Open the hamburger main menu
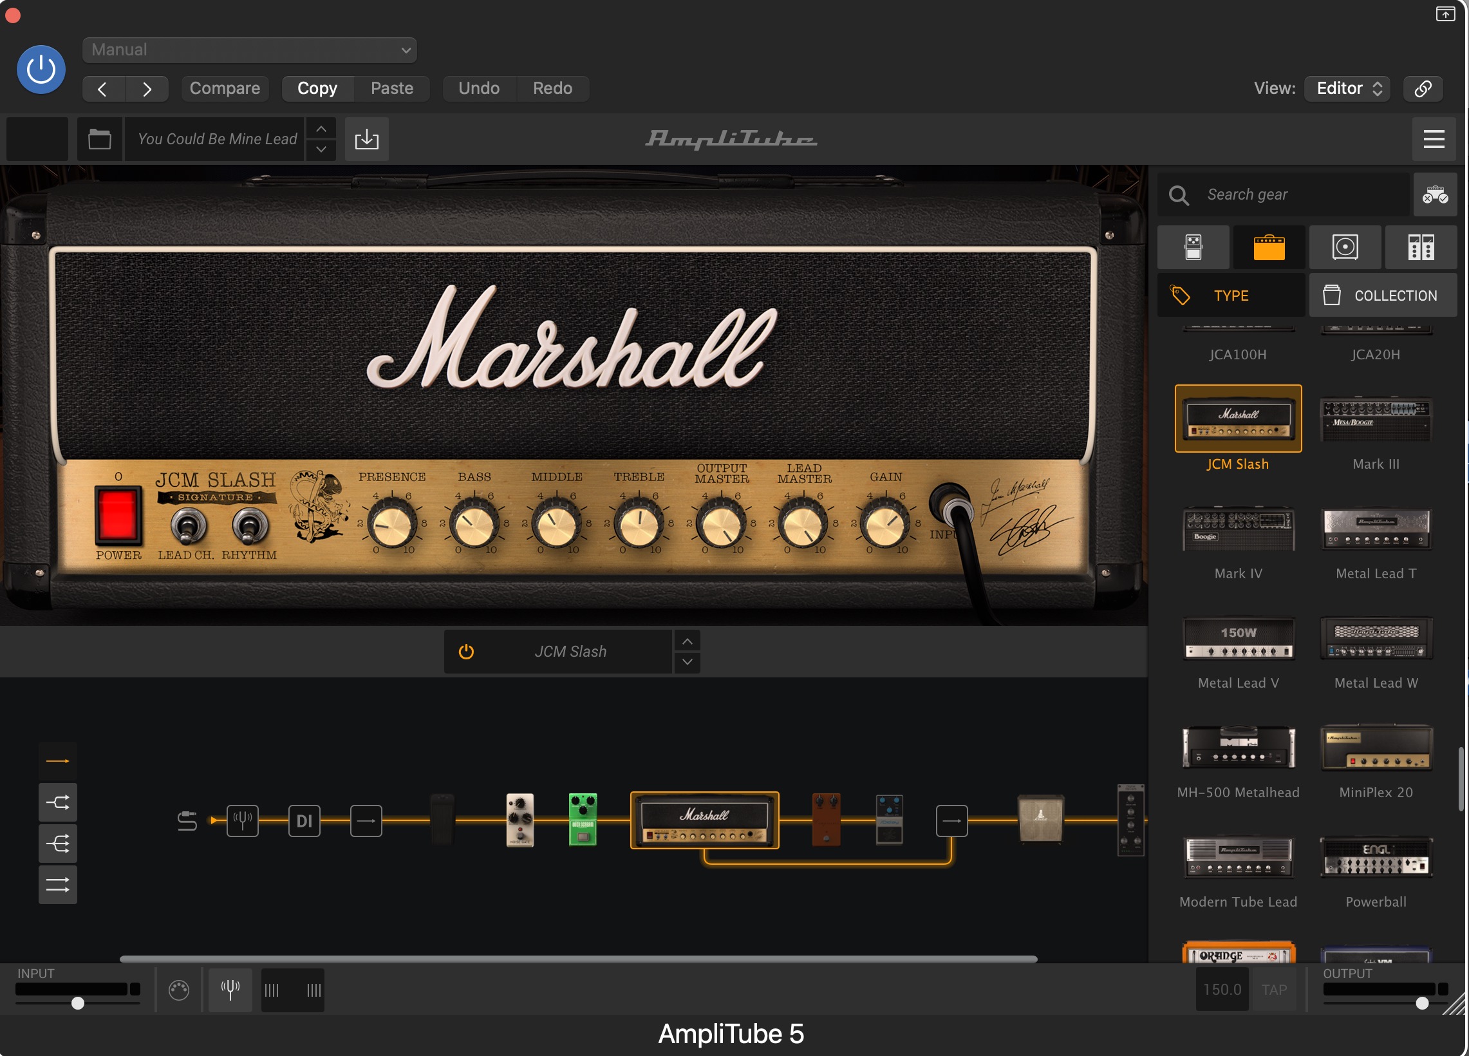Viewport: 1469px width, 1056px height. (1434, 138)
